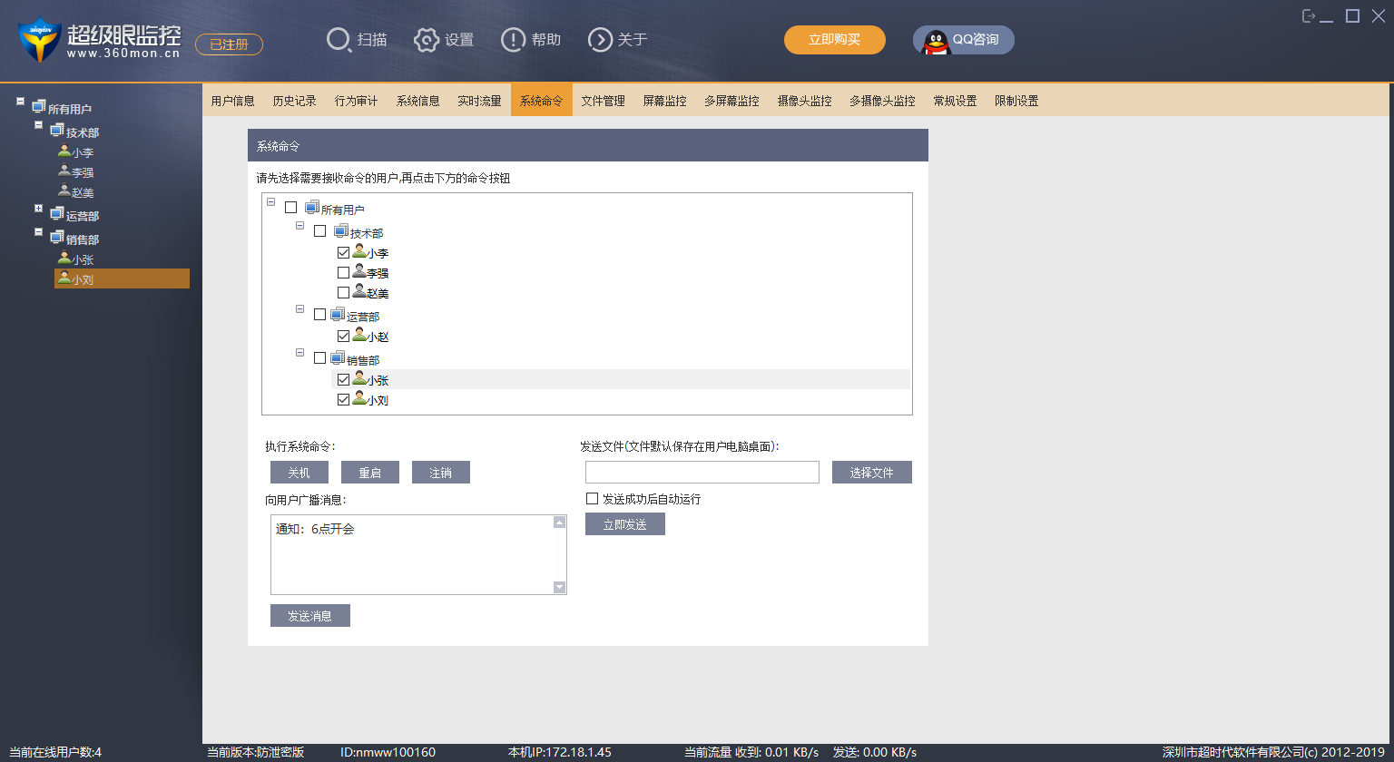
Task: Open the About (关于) arrow icon
Action: (x=600, y=40)
